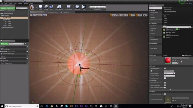Click the Perspective viewport button
Screen dimensions: 193x108
[37, 15]
